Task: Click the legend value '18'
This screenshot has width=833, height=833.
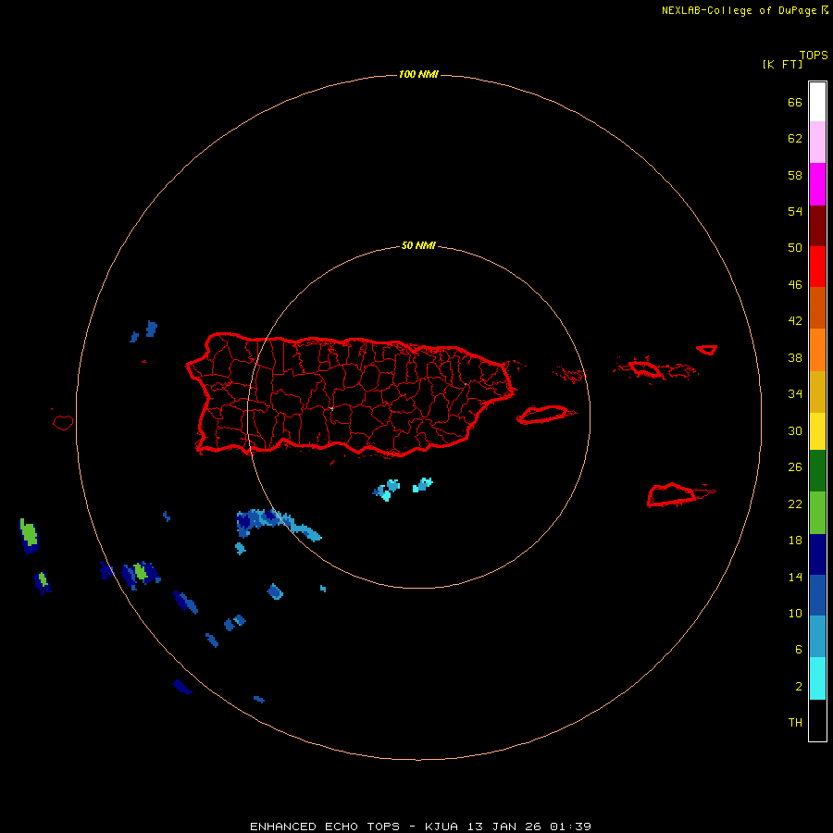Action: (795, 541)
